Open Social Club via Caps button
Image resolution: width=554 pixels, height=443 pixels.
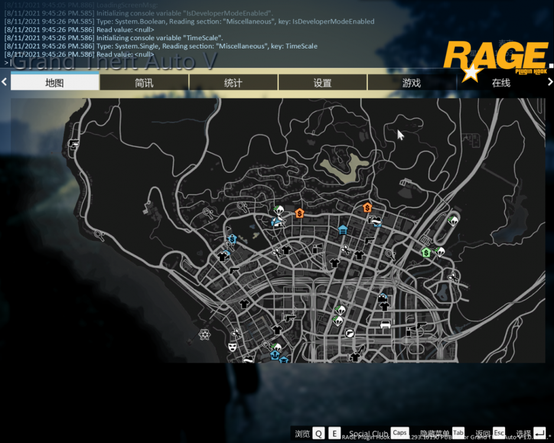coord(400,433)
